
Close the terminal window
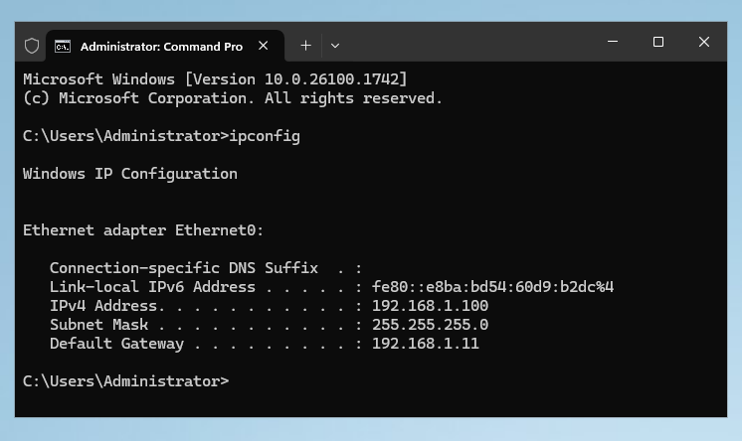(x=704, y=42)
